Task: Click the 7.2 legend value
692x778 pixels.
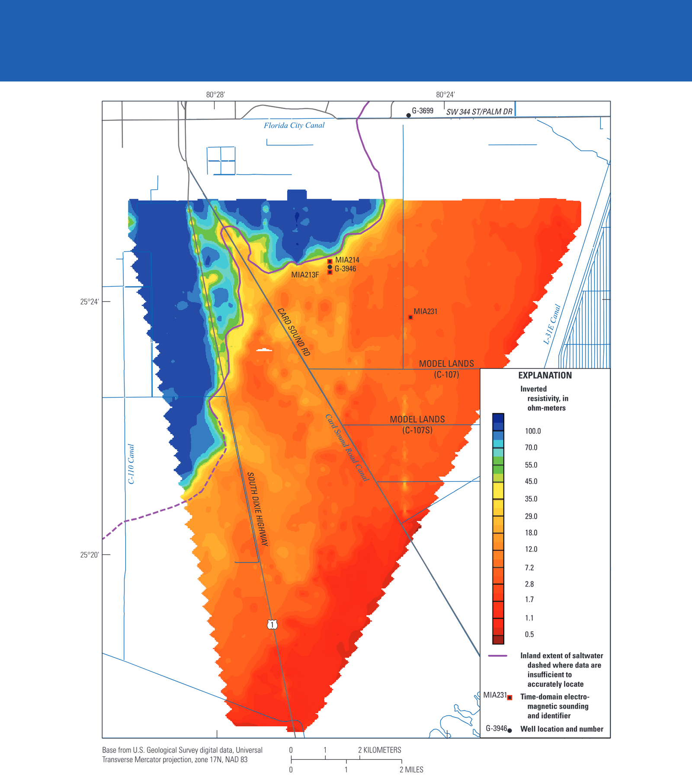Action: point(529,568)
